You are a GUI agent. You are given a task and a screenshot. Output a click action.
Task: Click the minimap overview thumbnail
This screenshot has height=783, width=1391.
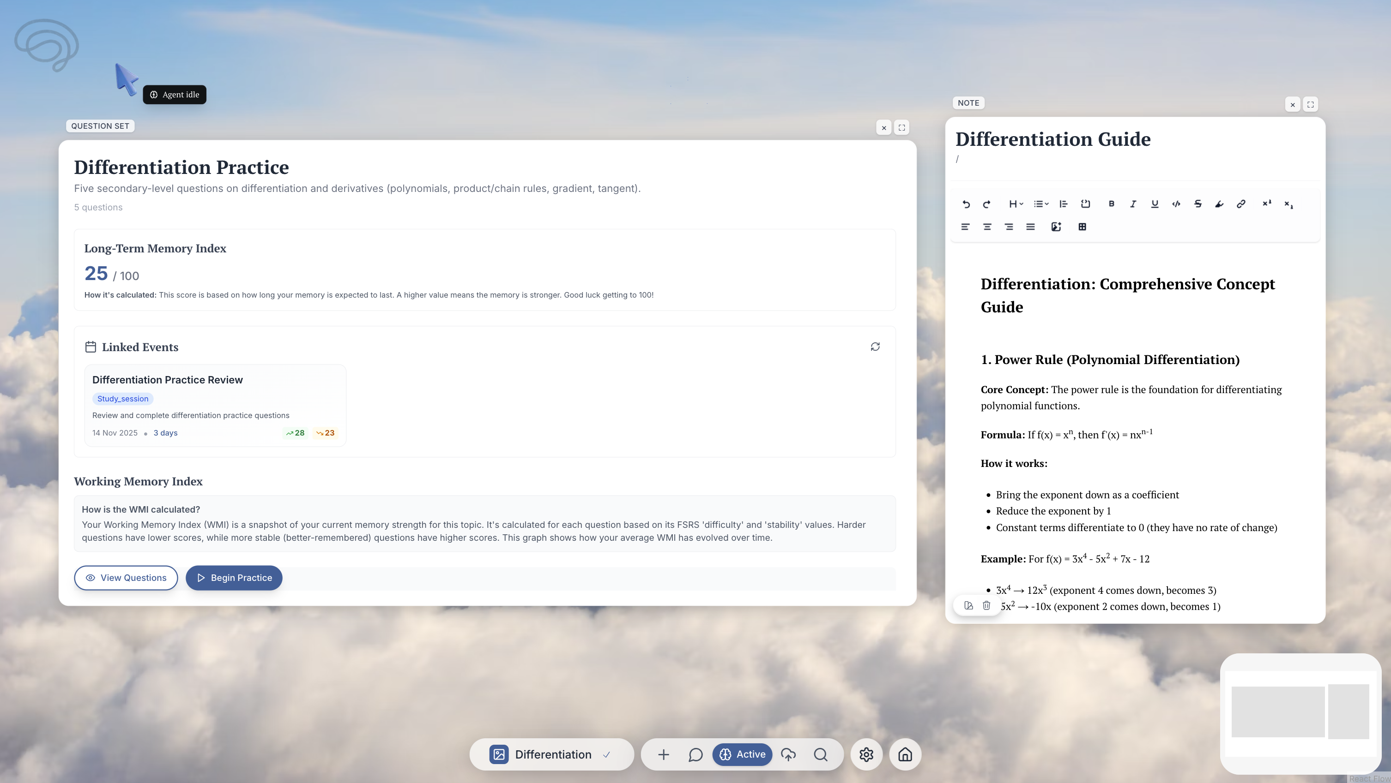pyautogui.click(x=1300, y=712)
